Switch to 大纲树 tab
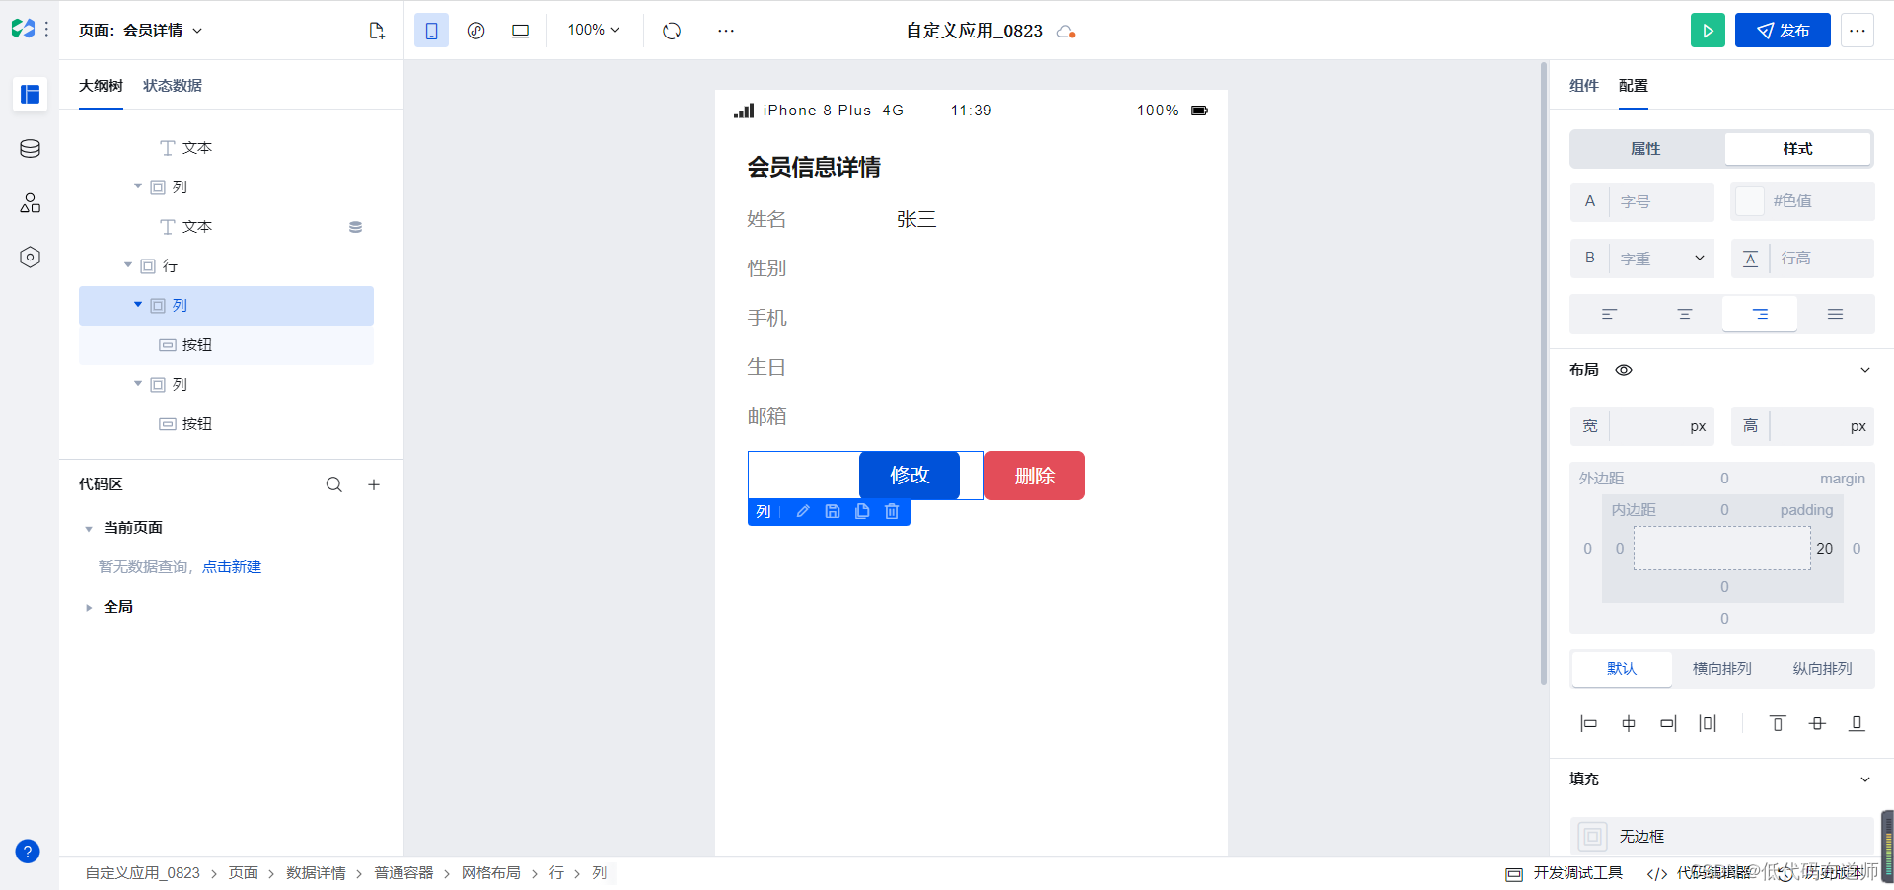The image size is (1894, 890). [101, 86]
